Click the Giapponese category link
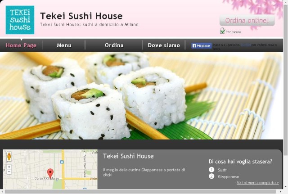The height and width of the screenshot is (194, 288). pyautogui.click(x=229, y=177)
